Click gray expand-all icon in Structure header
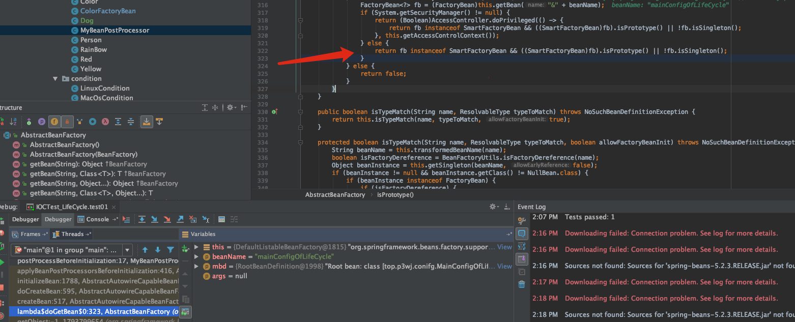The image size is (795, 322). [205, 108]
